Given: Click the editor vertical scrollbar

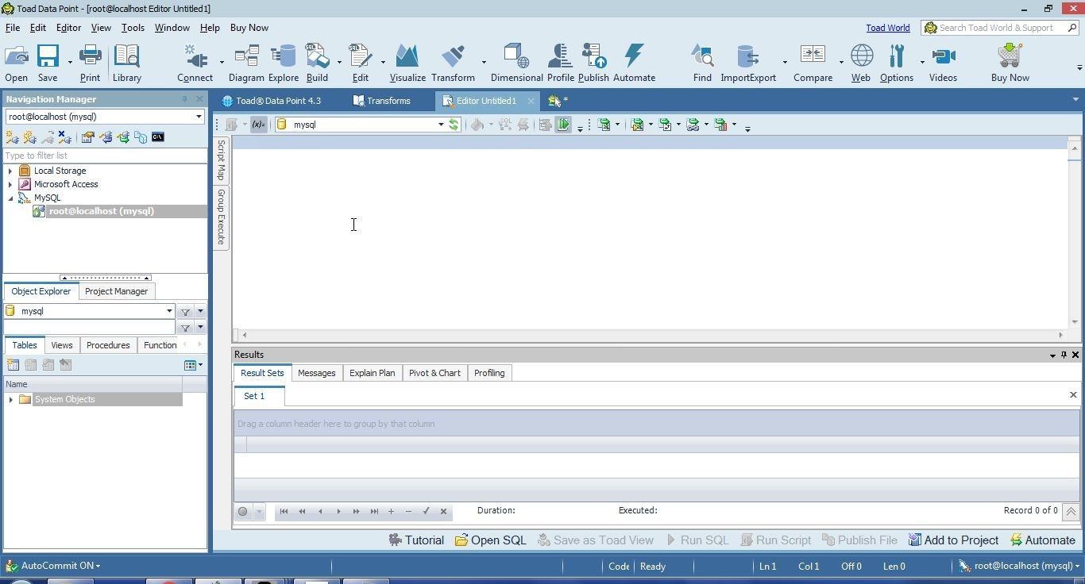Looking at the screenshot, I should [x=1075, y=234].
